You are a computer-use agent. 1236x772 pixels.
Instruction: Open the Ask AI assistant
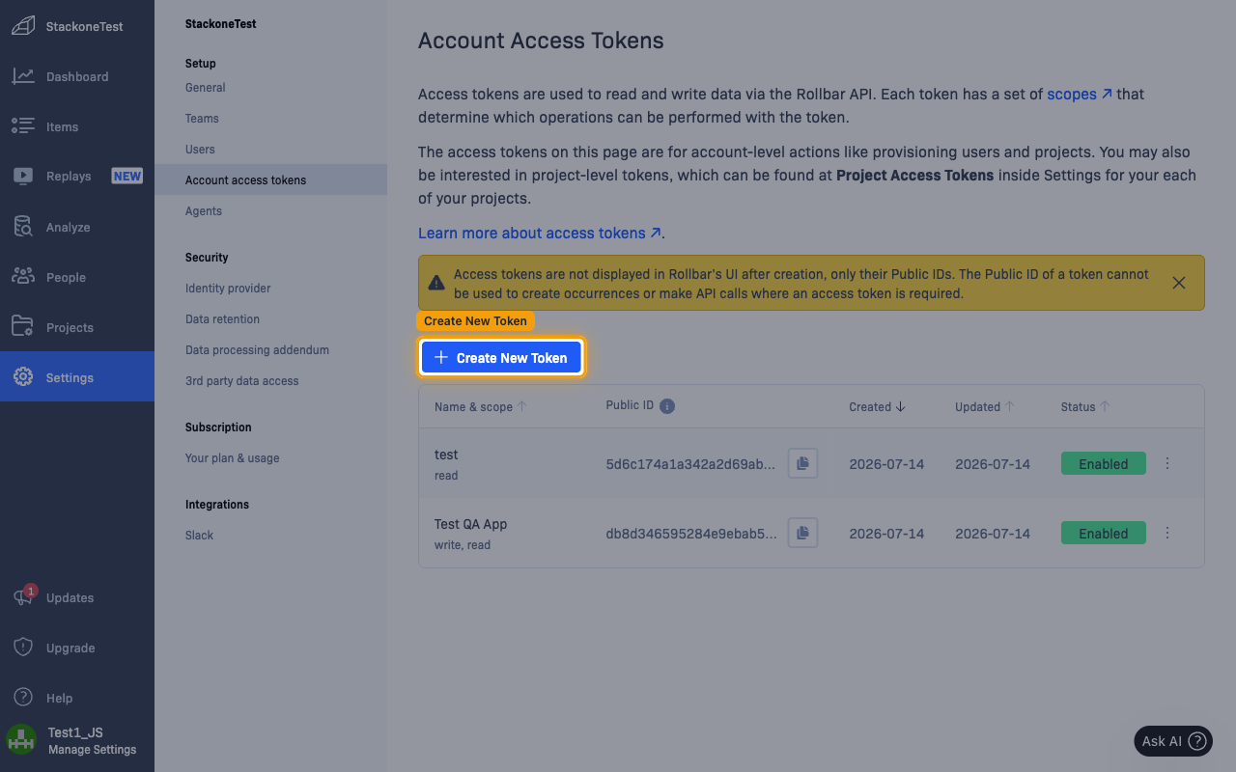click(x=1173, y=741)
